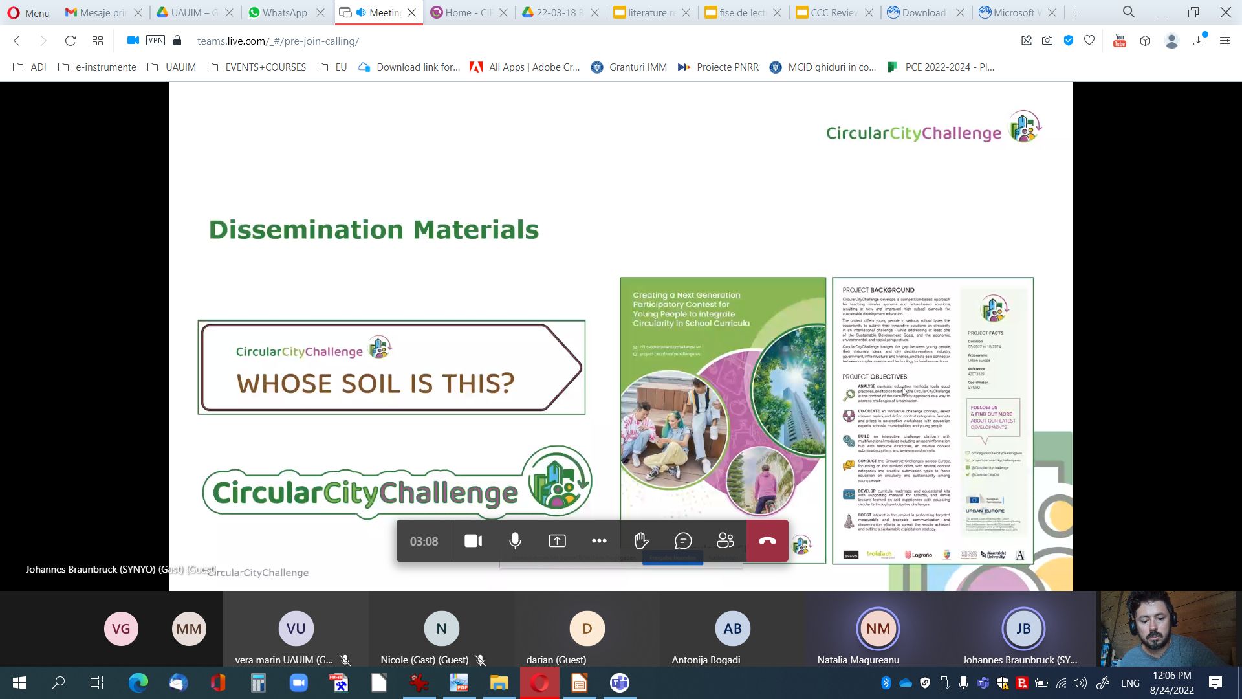Open browser downloads
This screenshot has width=1242, height=699.
1199,41
